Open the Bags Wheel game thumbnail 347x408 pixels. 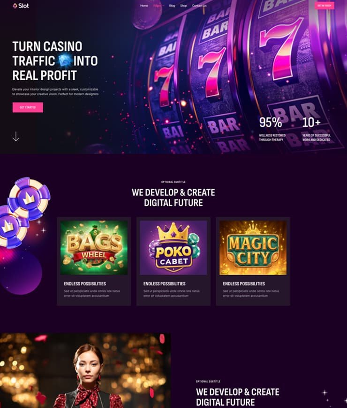[94, 248]
